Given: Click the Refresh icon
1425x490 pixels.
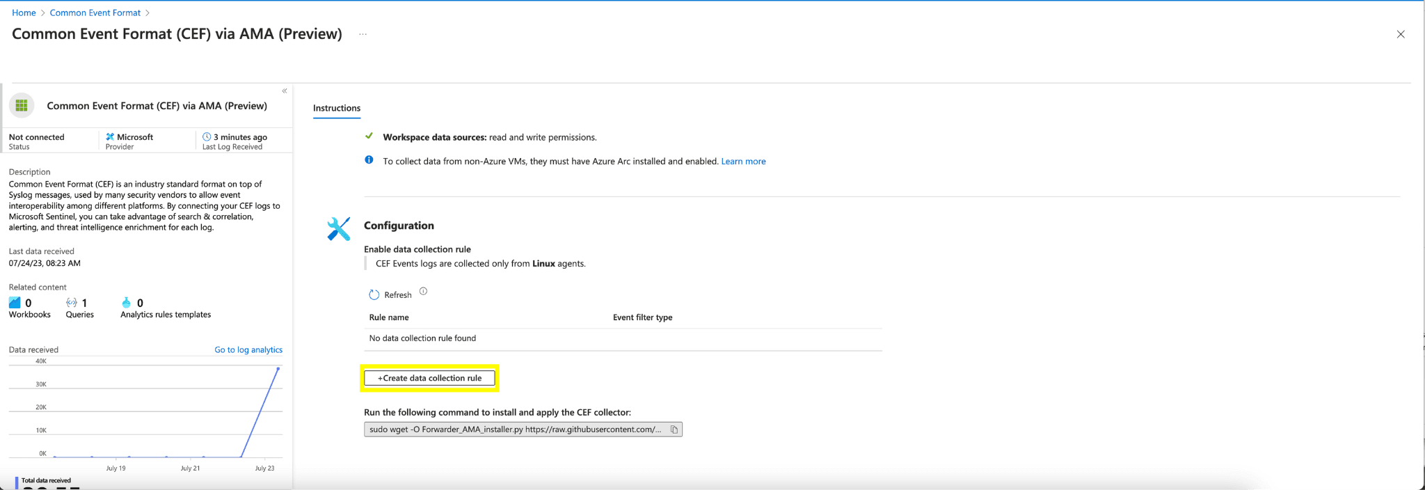Looking at the screenshot, I should click(x=374, y=295).
